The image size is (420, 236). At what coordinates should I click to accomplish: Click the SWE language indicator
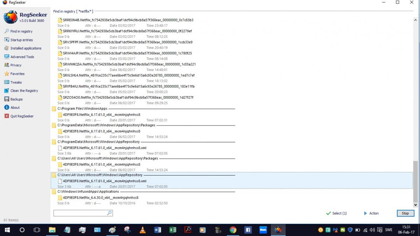click(389, 230)
